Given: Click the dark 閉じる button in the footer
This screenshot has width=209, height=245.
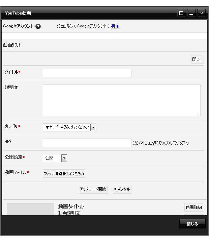Looking at the screenshot, I should pyautogui.click(x=192, y=224).
